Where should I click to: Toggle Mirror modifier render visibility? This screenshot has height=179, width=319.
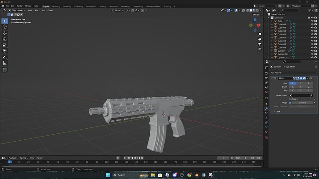point(304,78)
